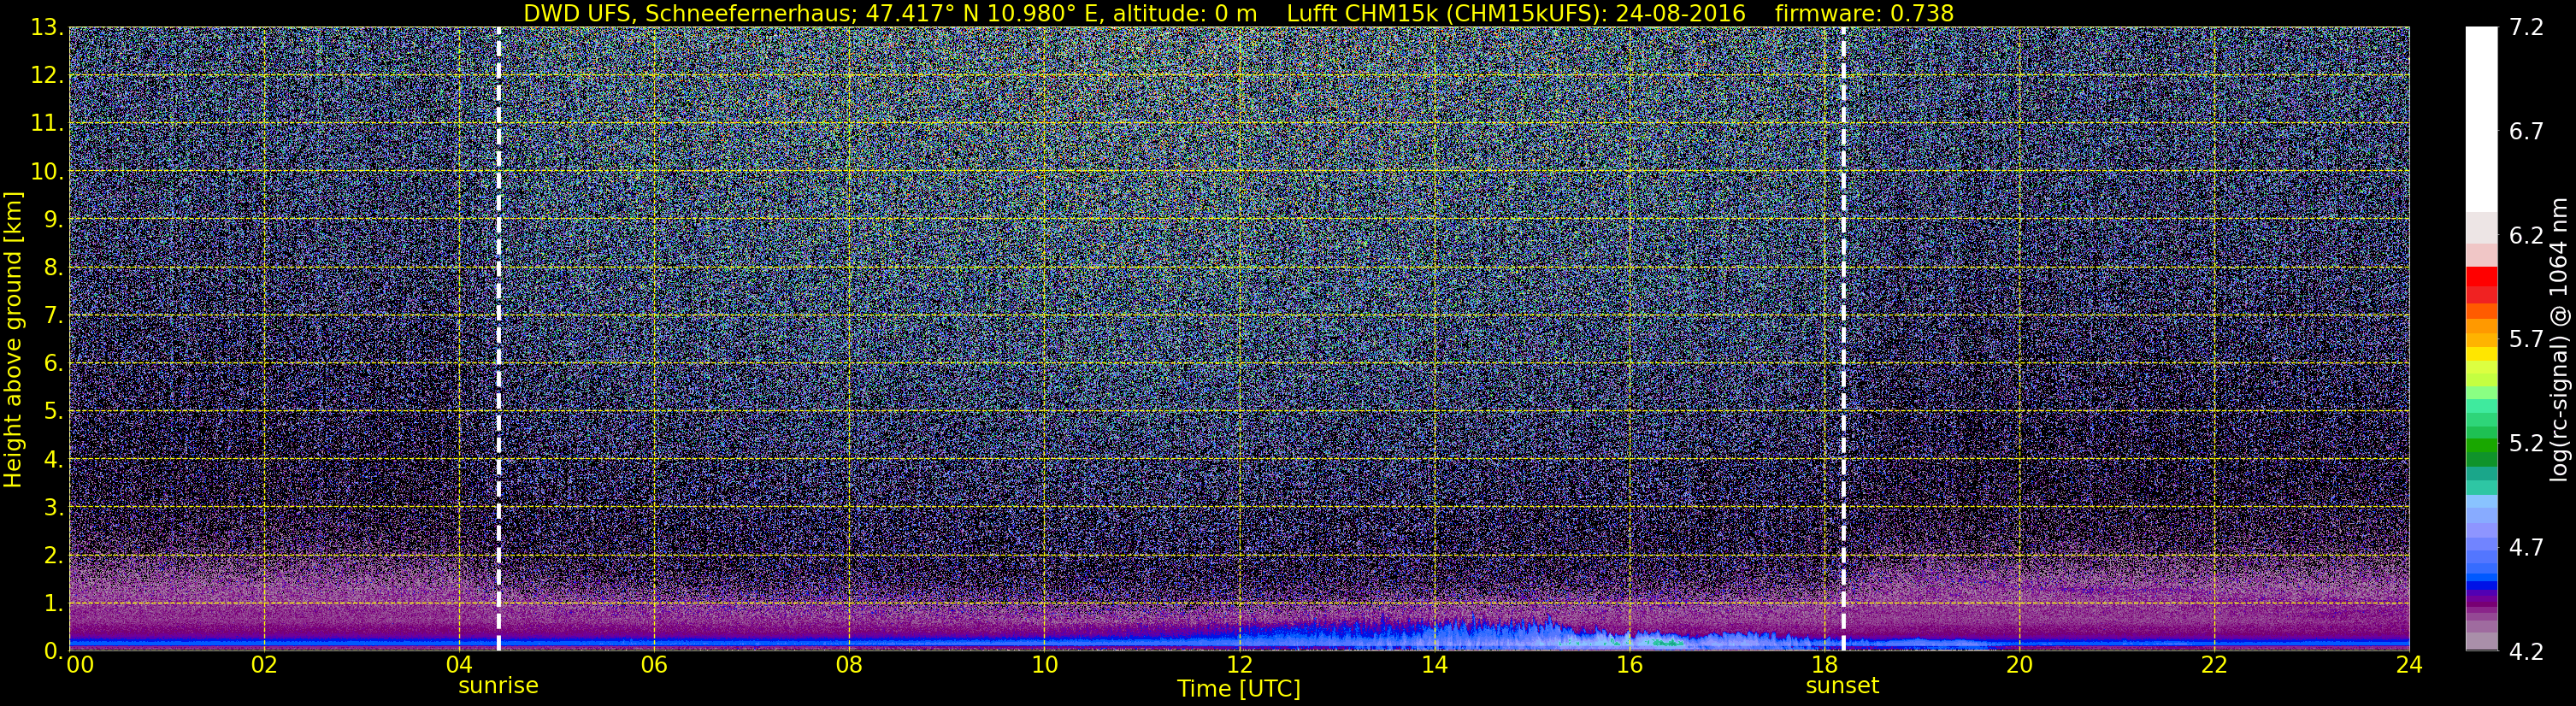
Task: Click the height tick label '10.'
Action: [46, 171]
